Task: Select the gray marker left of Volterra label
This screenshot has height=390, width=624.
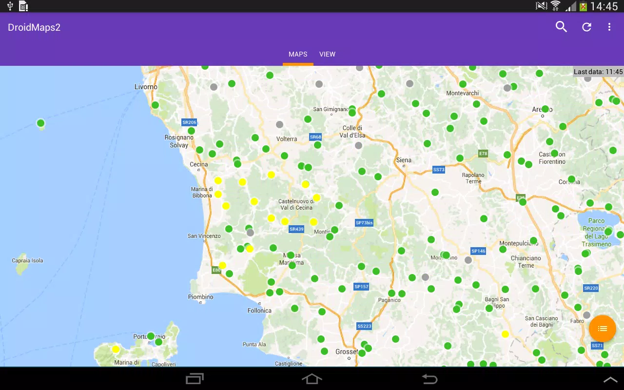Action: tap(279, 124)
